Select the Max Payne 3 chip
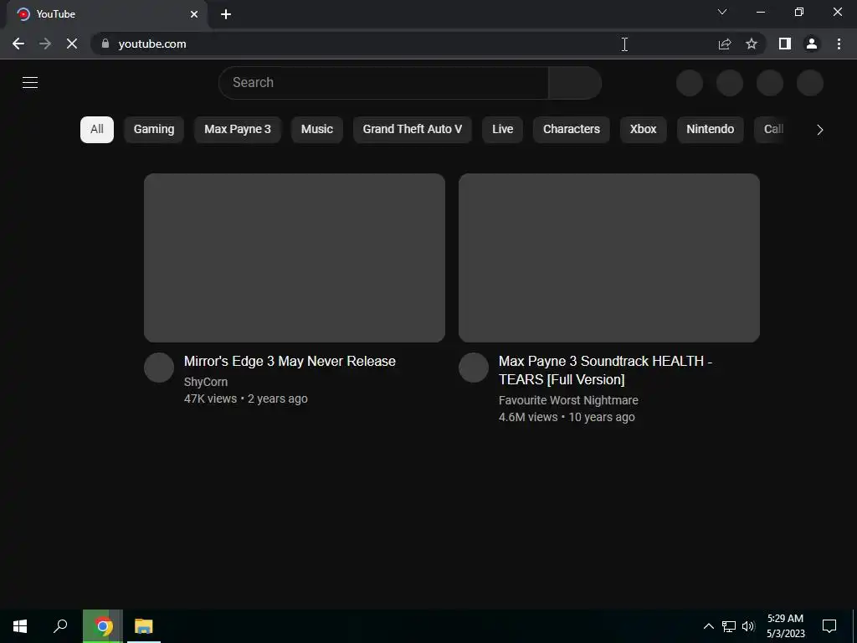Image resolution: width=857 pixels, height=643 pixels. [x=238, y=130]
